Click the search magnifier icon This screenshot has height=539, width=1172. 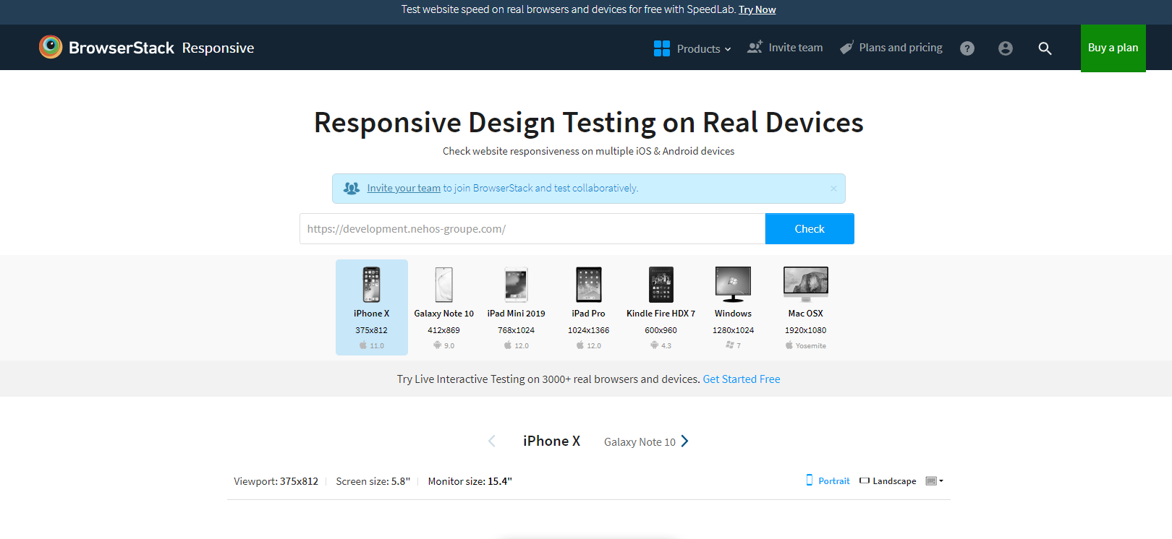pyautogui.click(x=1045, y=48)
